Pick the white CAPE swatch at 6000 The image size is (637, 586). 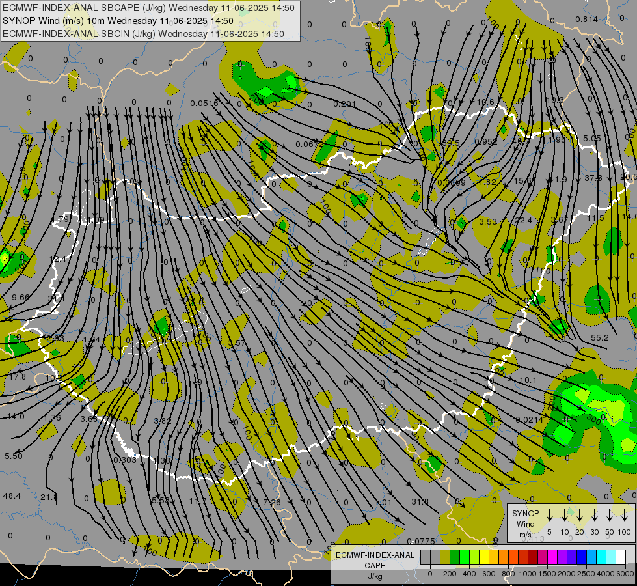coord(620,557)
